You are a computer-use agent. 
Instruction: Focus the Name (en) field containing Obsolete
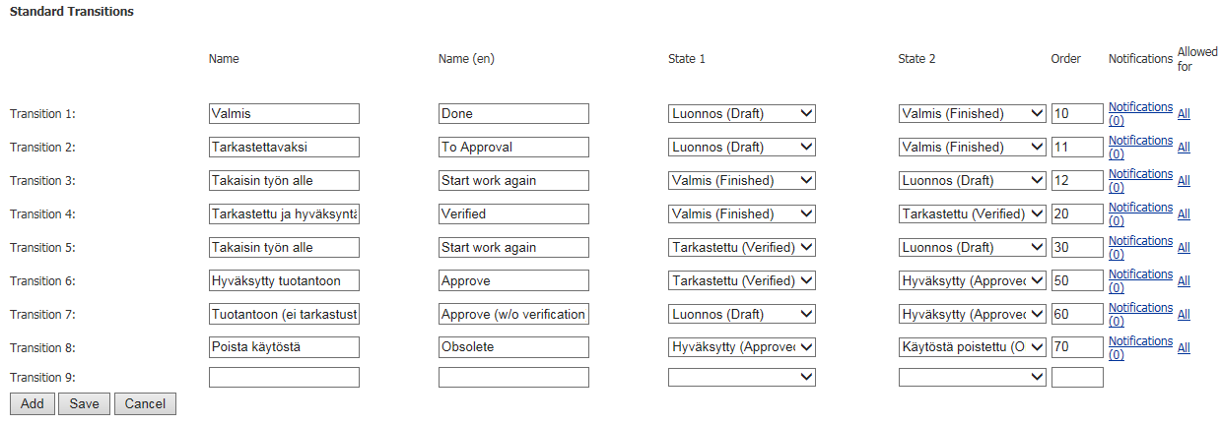pos(513,348)
